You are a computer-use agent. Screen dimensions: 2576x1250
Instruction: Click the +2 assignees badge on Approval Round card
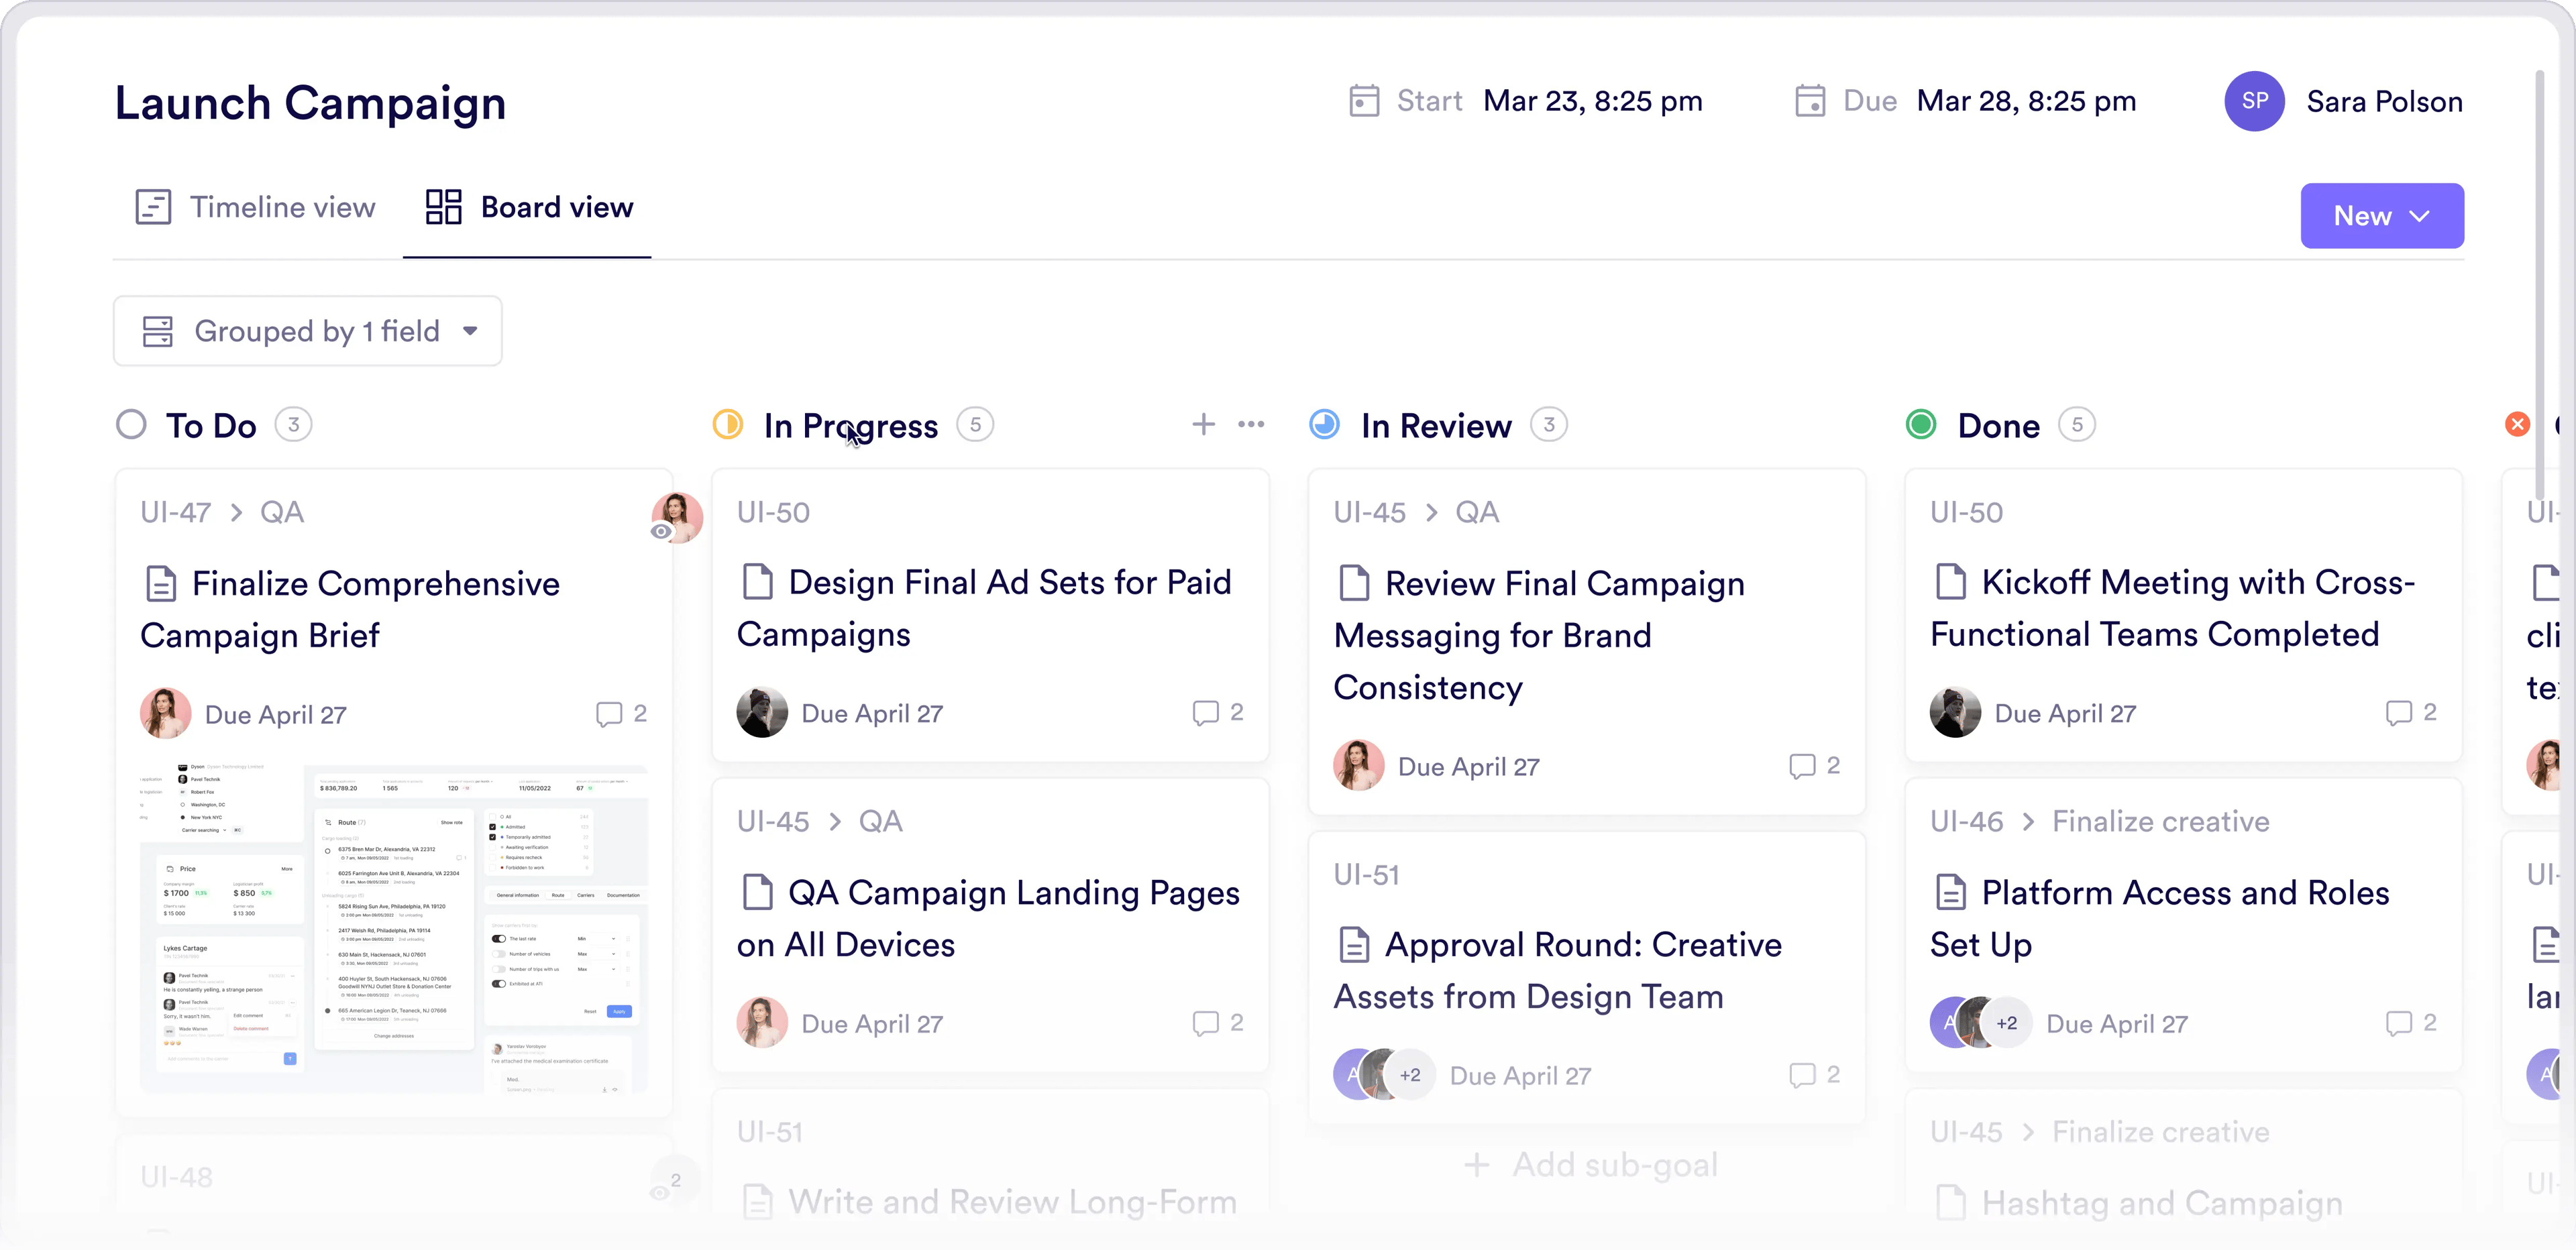click(x=1410, y=1076)
